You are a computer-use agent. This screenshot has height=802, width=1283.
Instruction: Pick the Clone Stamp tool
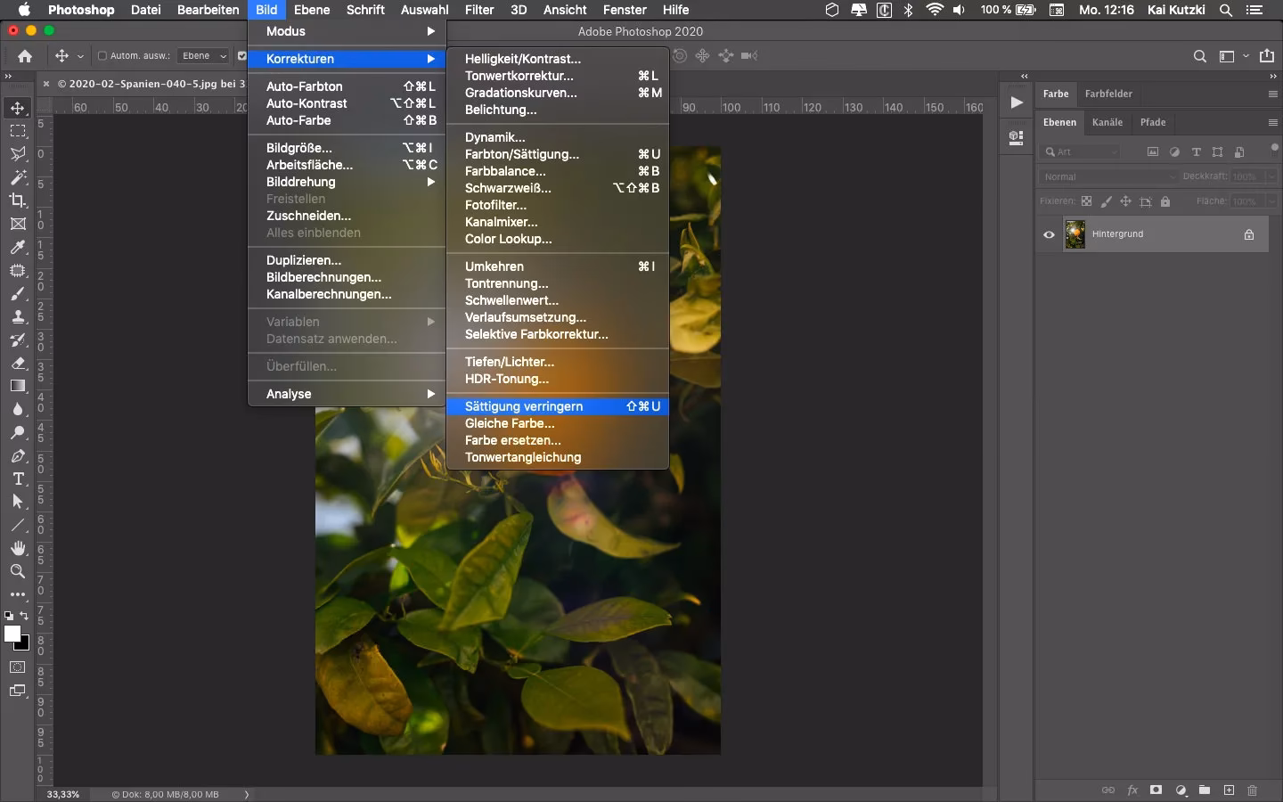point(18,316)
